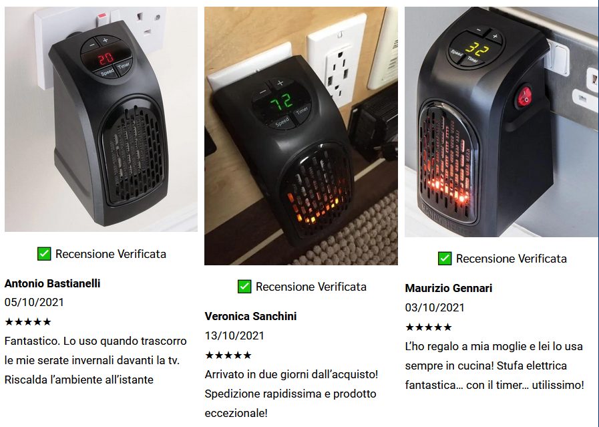Open the heater photo showing yellow 32

coord(502,122)
